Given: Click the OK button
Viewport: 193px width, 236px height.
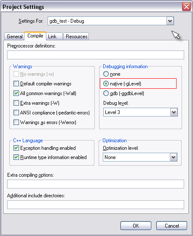Looking at the screenshot, I should pyautogui.click(x=136, y=225).
